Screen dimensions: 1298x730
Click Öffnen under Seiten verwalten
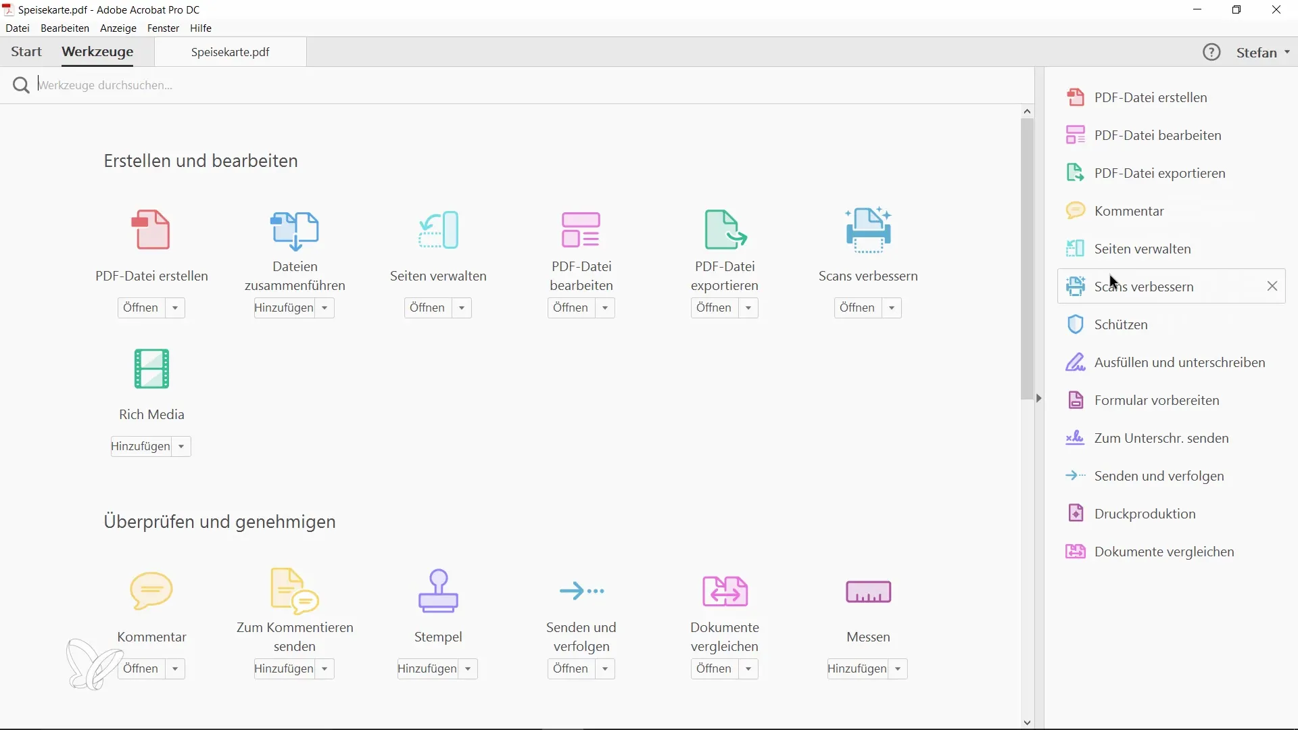[427, 308]
